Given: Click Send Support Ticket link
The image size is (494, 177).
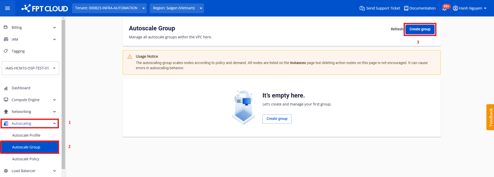Looking at the screenshot, I should (x=380, y=8).
